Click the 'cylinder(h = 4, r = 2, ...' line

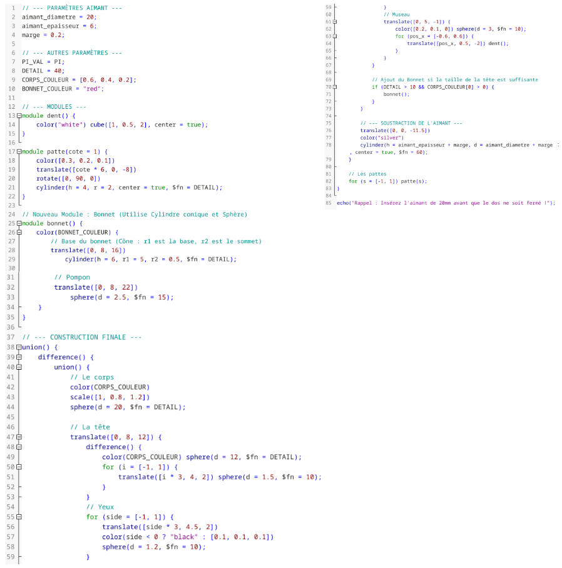[129, 188]
